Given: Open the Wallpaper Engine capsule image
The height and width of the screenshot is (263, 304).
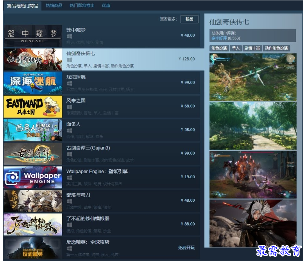Looking at the screenshot, I should pos(33,177).
